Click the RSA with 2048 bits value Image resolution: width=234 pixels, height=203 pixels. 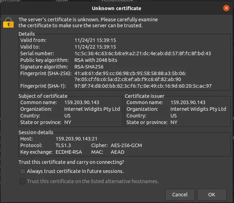96,60
